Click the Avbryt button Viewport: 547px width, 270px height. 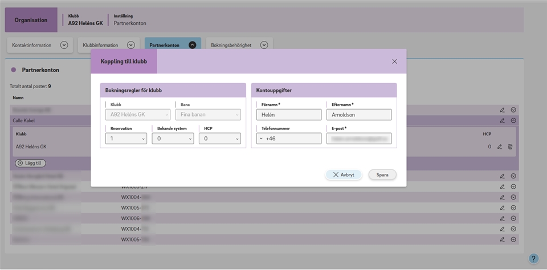tap(344, 175)
